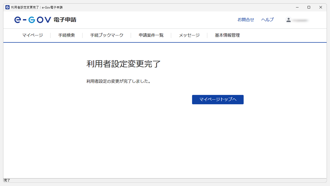
Task: Maximize the e-Gov application window
Action: [x=309, y=7]
